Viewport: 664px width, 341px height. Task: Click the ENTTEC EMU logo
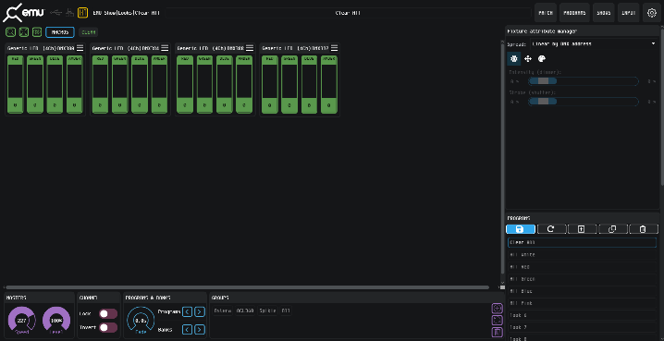click(x=24, y=13)
